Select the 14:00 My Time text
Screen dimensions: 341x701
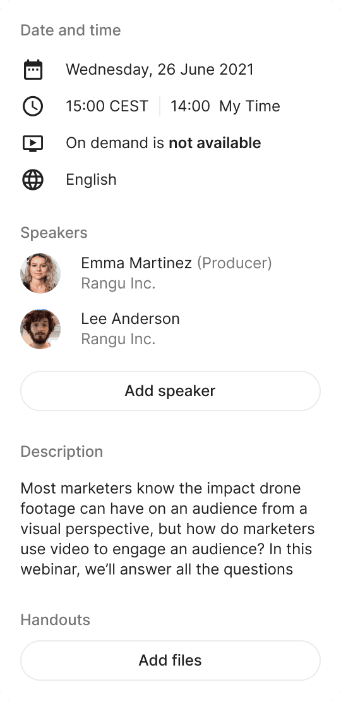pos(225,106)
